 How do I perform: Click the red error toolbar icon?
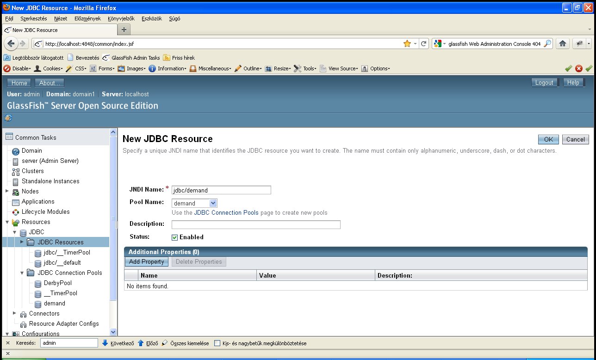[578, 68]
